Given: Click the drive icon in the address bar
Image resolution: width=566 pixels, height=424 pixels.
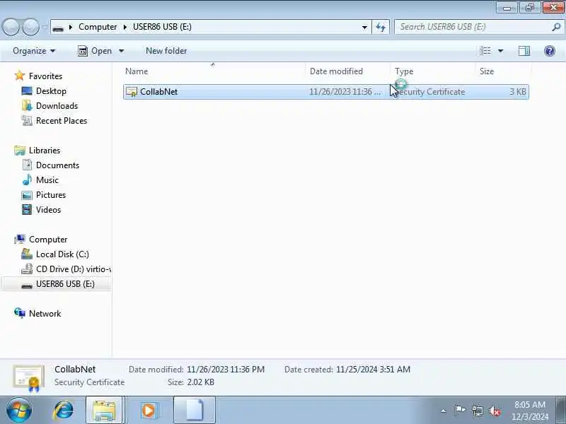Looking at the screenshot, I should click(x=58, y=28).
